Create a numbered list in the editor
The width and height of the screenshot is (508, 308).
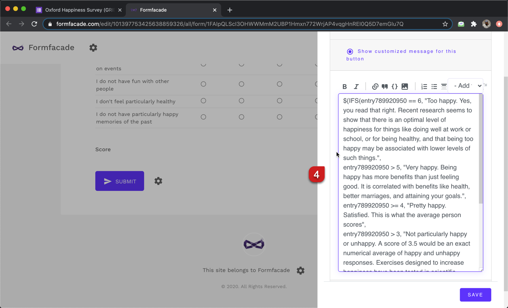coord(424,87)
